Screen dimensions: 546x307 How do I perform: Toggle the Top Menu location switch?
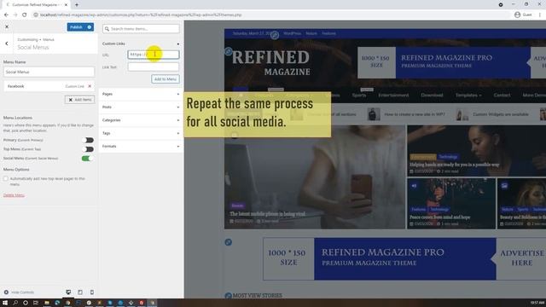pos(89,149)
